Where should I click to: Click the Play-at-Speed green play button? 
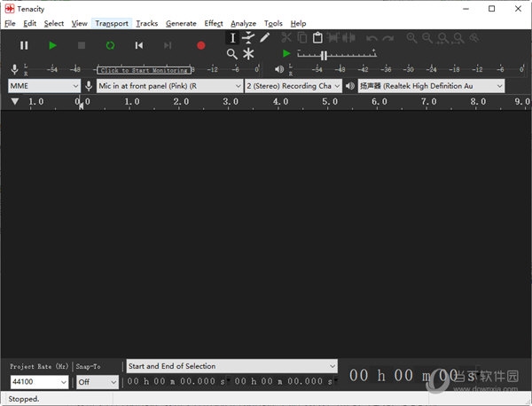[286, 53]
